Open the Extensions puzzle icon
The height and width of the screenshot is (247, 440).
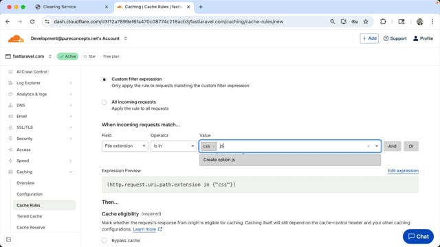click(383, 21)
